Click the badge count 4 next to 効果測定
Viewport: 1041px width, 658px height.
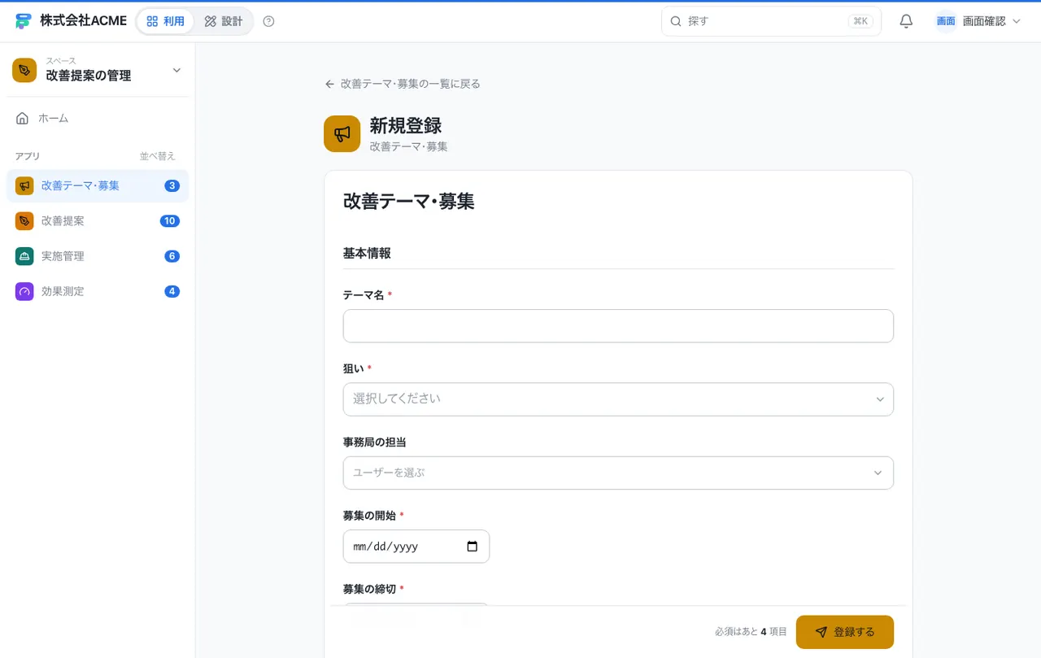click(172, 291)
